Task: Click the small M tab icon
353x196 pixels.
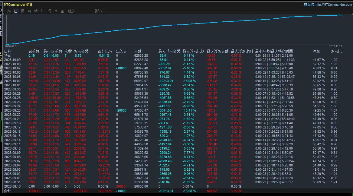Action: pyautogui.click(x=56, y=11)
